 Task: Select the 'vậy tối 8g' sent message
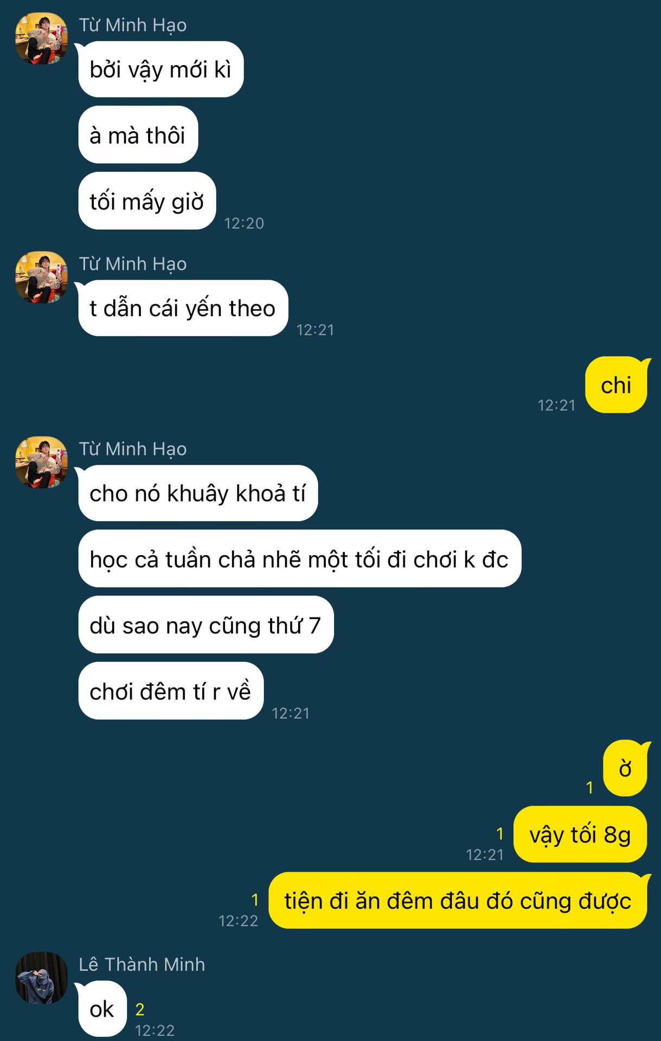(x=580, y=834)
